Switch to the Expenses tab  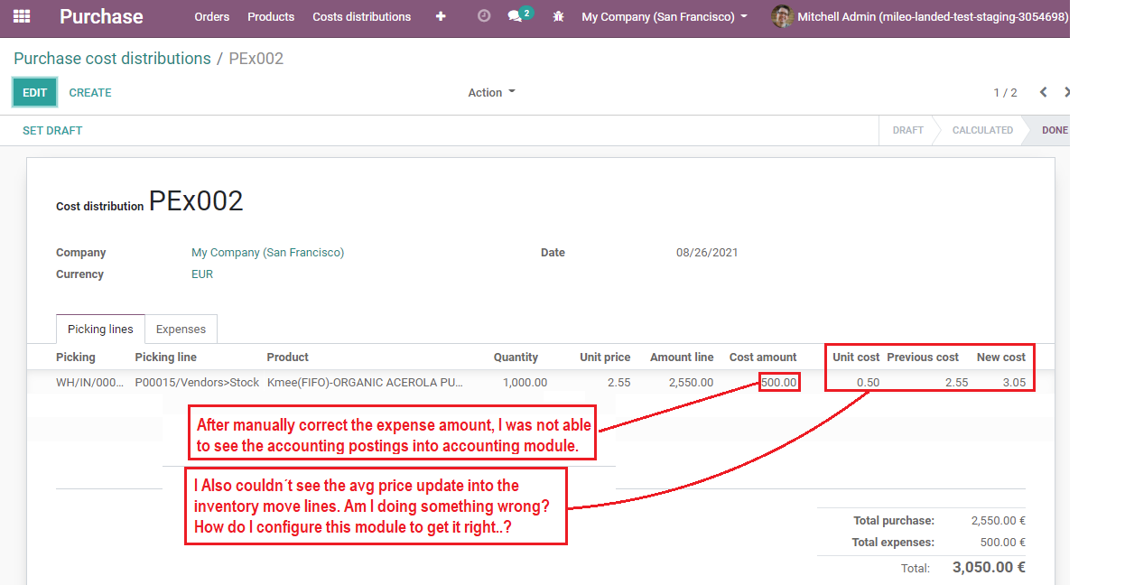[181, 329]
